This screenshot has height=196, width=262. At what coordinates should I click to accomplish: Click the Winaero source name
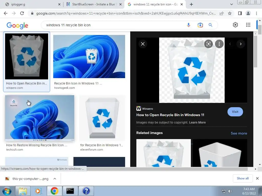click(x=148, y=109)
